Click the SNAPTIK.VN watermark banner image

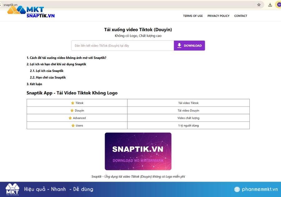click(138, 150)
